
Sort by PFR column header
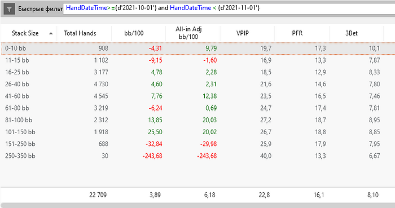click(x=301, y=33)
